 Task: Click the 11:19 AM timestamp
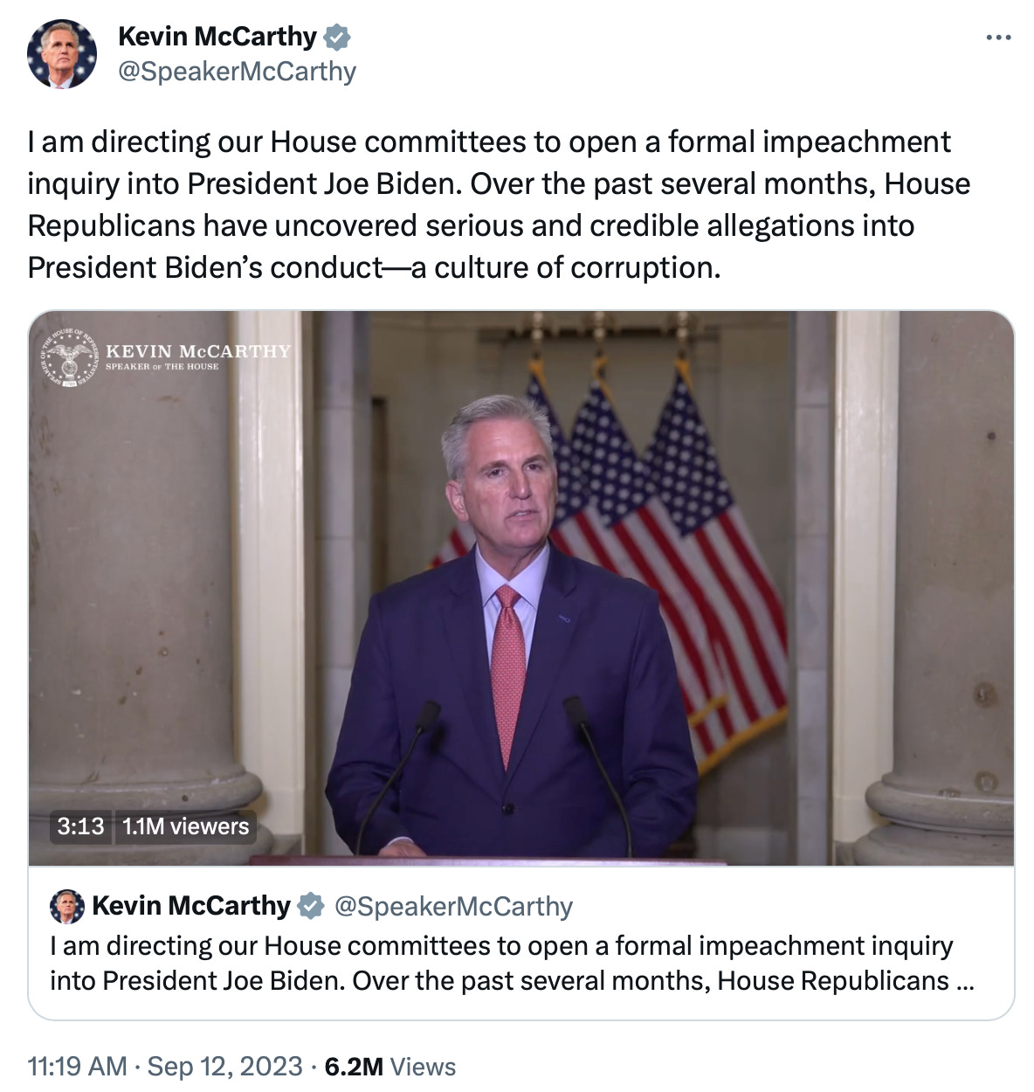tap(77, 1067)
